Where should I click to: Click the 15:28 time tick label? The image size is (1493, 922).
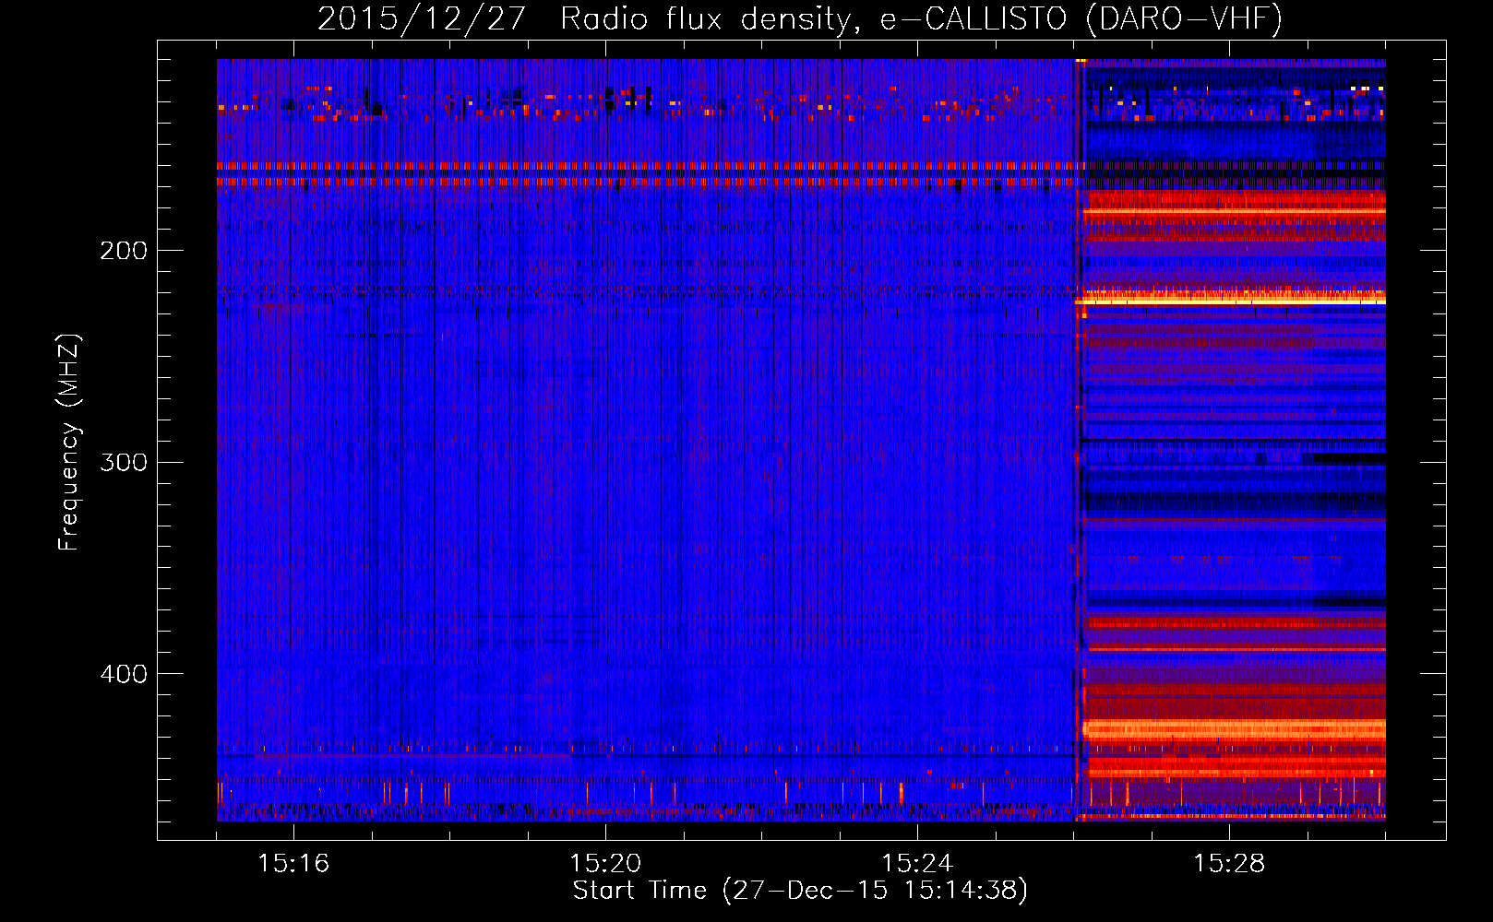[1229, 864]
